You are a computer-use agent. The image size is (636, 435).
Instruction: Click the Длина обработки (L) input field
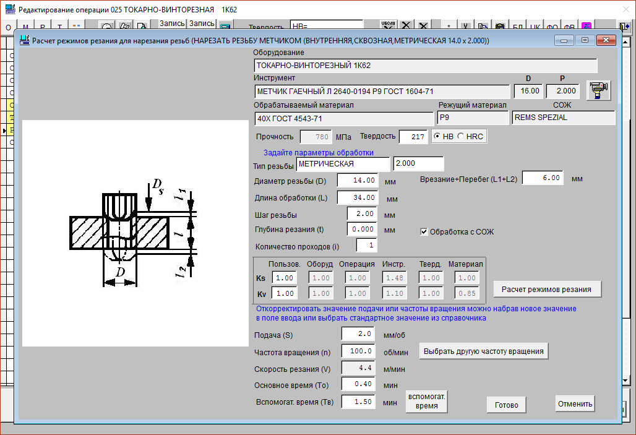pyautogui.click(x=358, y=197)
